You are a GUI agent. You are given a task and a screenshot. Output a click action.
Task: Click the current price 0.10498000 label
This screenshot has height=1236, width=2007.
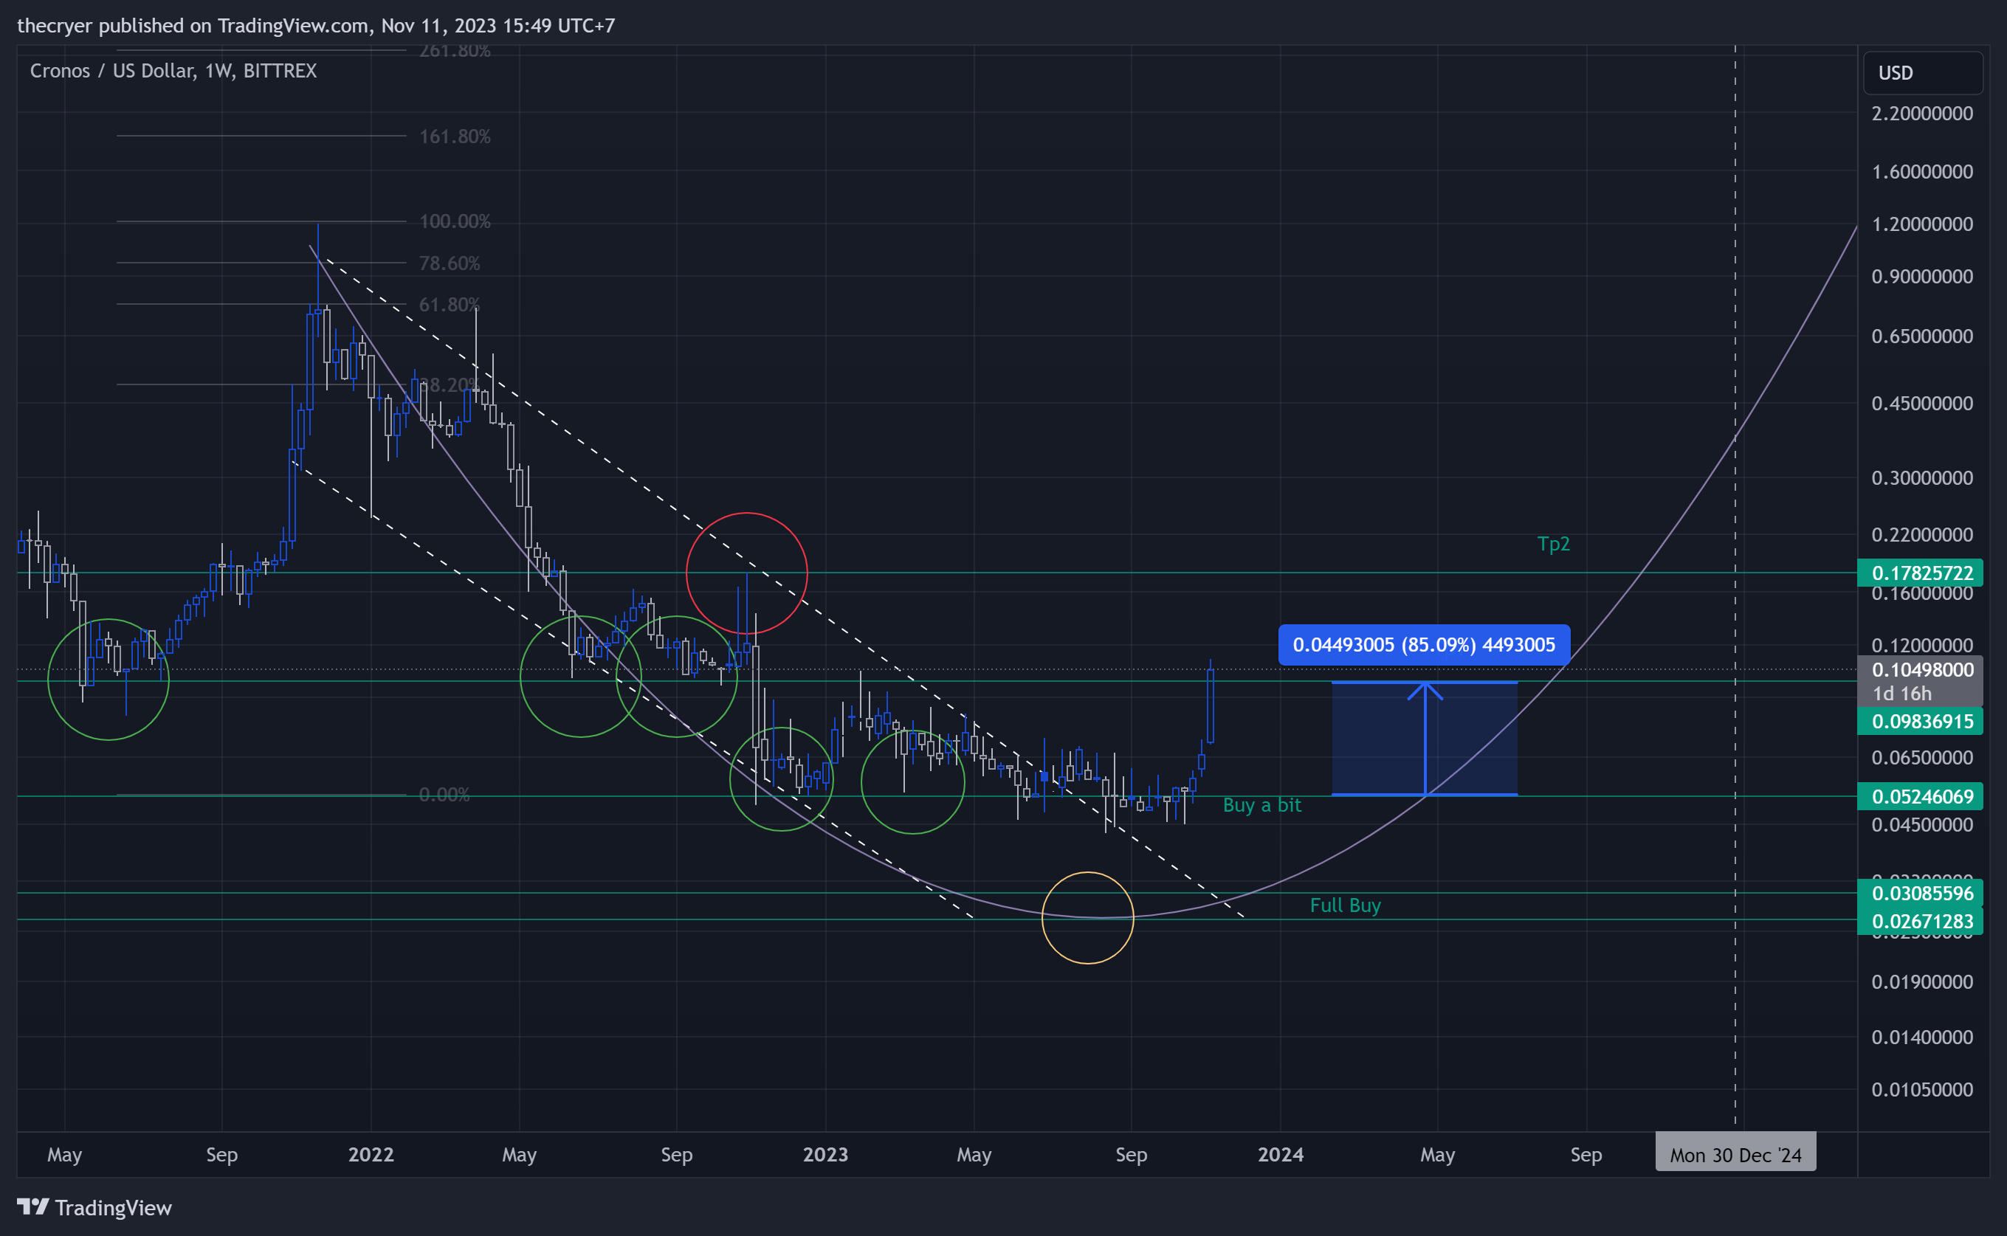[1922, 669]
